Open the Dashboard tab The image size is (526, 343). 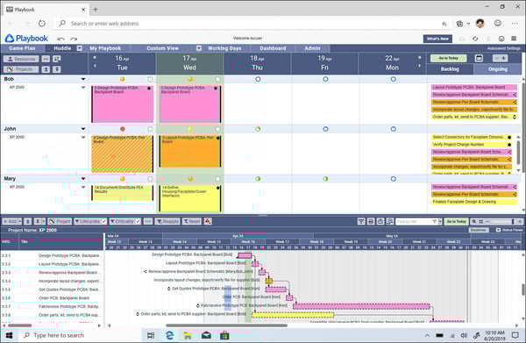[x=273, y=48]
